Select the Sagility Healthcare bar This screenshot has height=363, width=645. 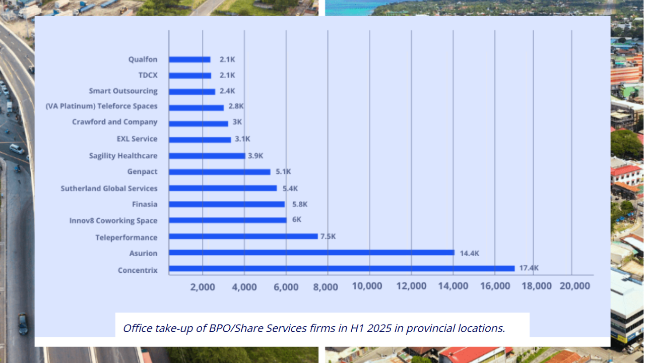coord(207,155)
